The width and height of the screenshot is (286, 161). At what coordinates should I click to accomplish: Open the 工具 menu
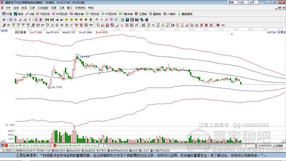[62, 8]
